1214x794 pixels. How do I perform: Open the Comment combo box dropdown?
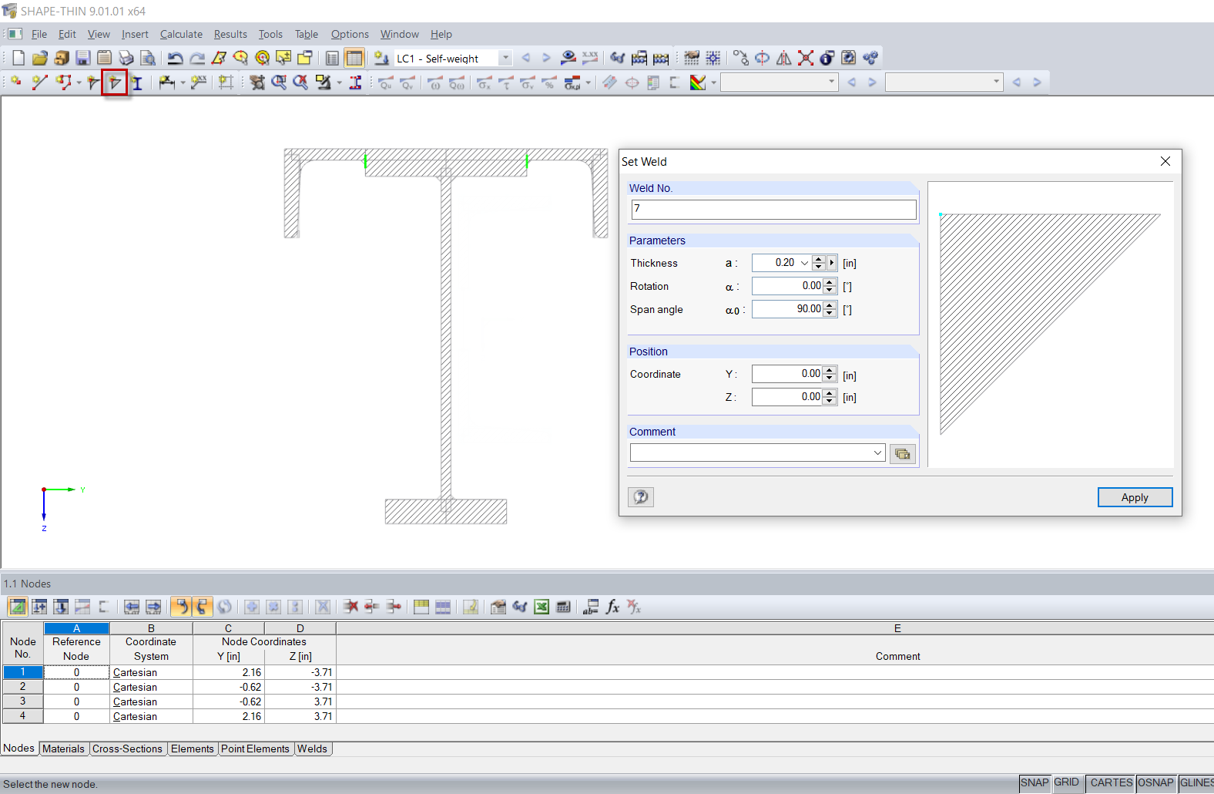pyautogui.click(x=877, y=453)
